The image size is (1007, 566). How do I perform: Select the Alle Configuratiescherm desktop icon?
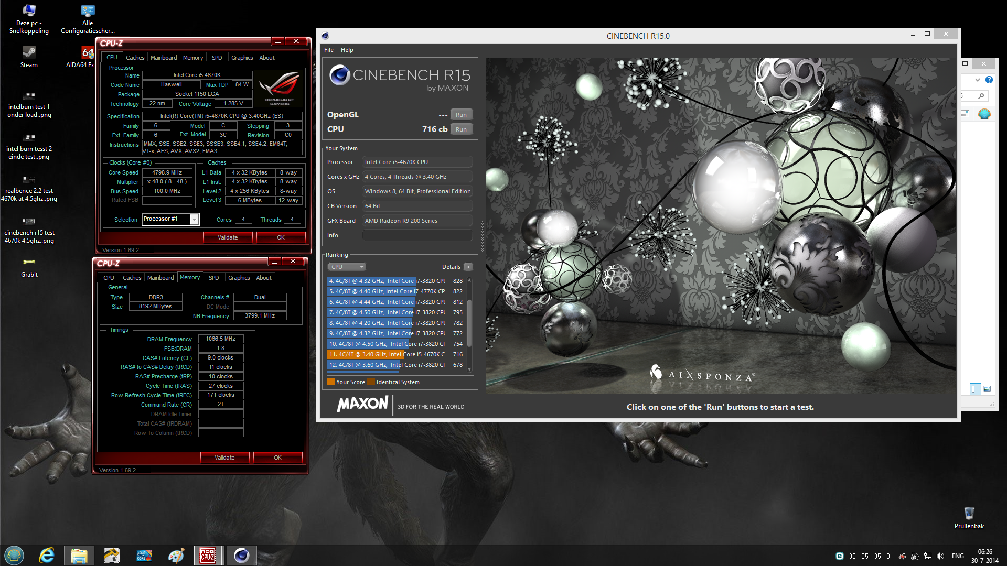click(x=88, y=19)
